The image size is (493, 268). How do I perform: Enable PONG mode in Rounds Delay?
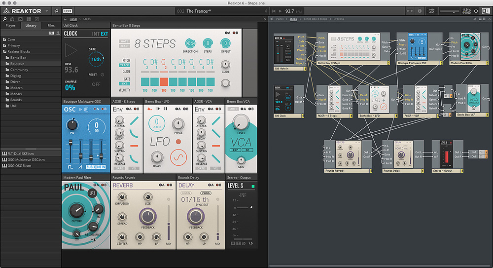click(x=206, y=192)
